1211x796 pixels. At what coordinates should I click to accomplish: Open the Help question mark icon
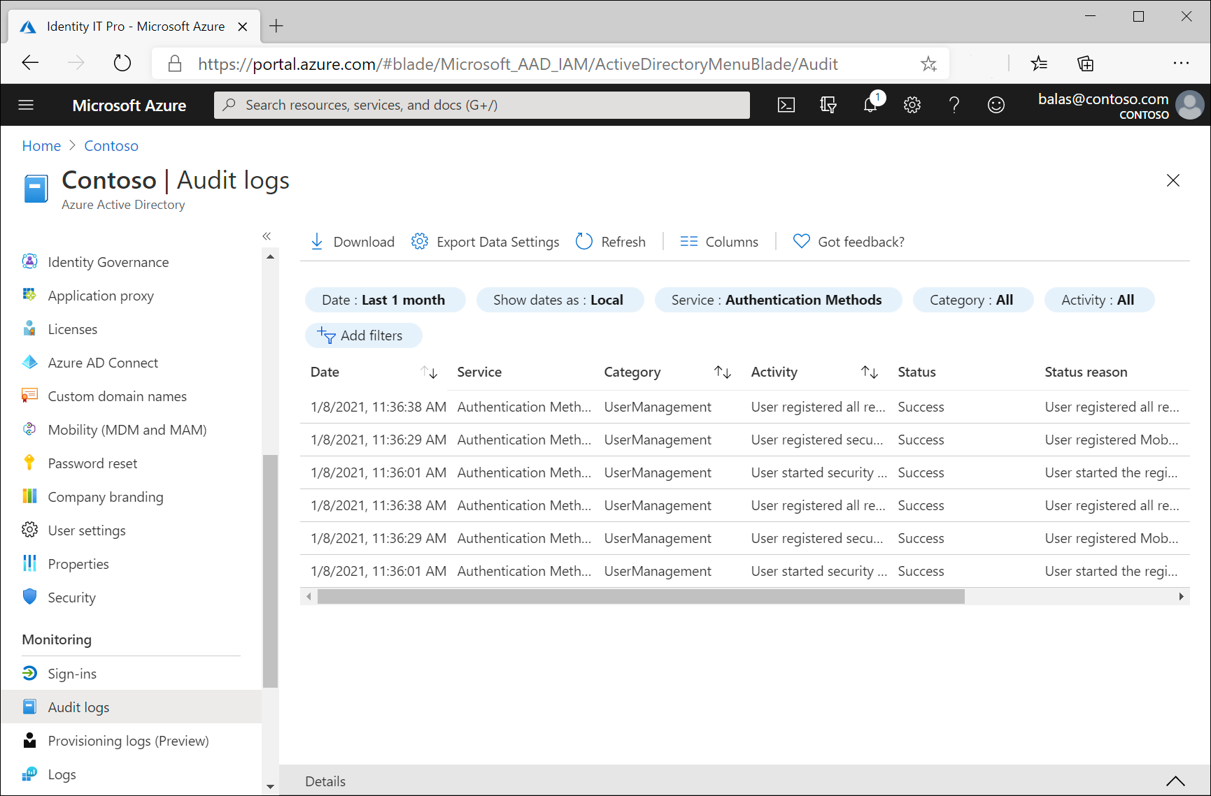coord(954,105)
